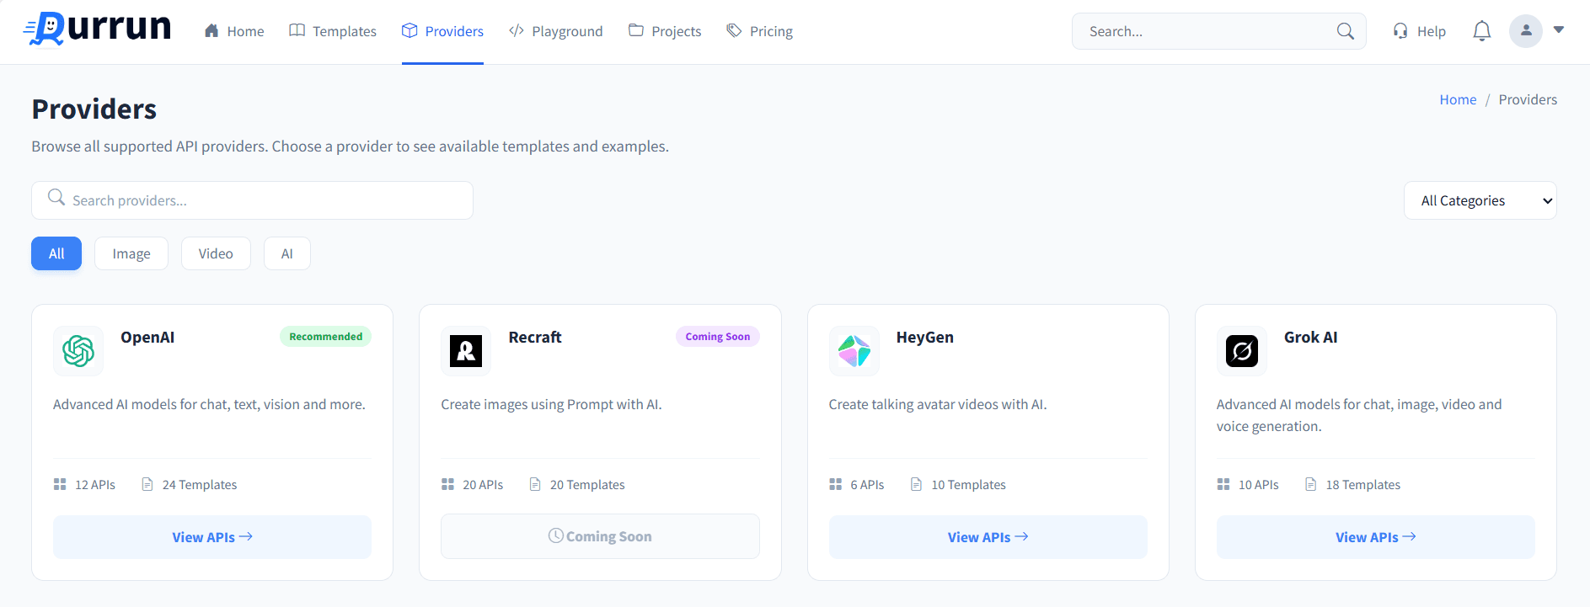1590x607 pixels.
Task: Click the Providers page heading
Action: click(x=94, y=109)
